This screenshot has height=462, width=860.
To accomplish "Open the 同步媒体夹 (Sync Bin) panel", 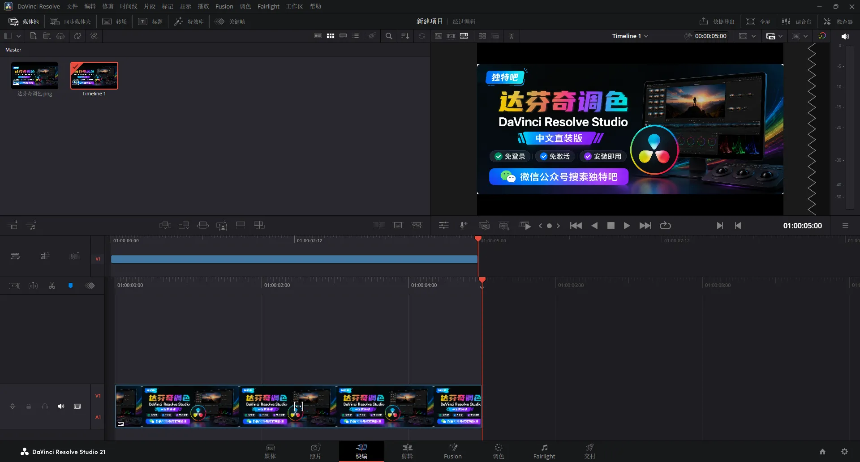I will coord(70,21).
